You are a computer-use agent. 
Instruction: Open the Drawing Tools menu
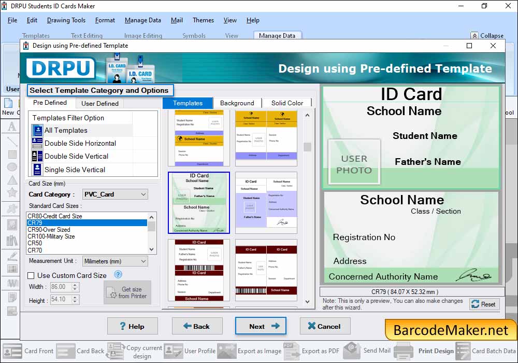pos(66,20)
